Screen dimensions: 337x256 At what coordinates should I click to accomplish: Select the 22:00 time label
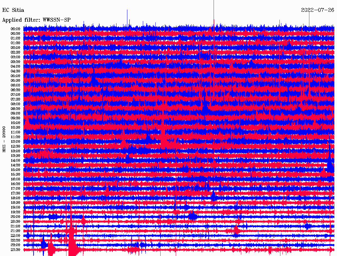point(15,235)
